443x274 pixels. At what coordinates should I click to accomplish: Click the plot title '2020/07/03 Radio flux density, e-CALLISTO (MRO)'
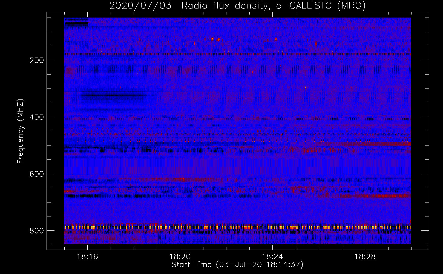(x=237, y=5)
